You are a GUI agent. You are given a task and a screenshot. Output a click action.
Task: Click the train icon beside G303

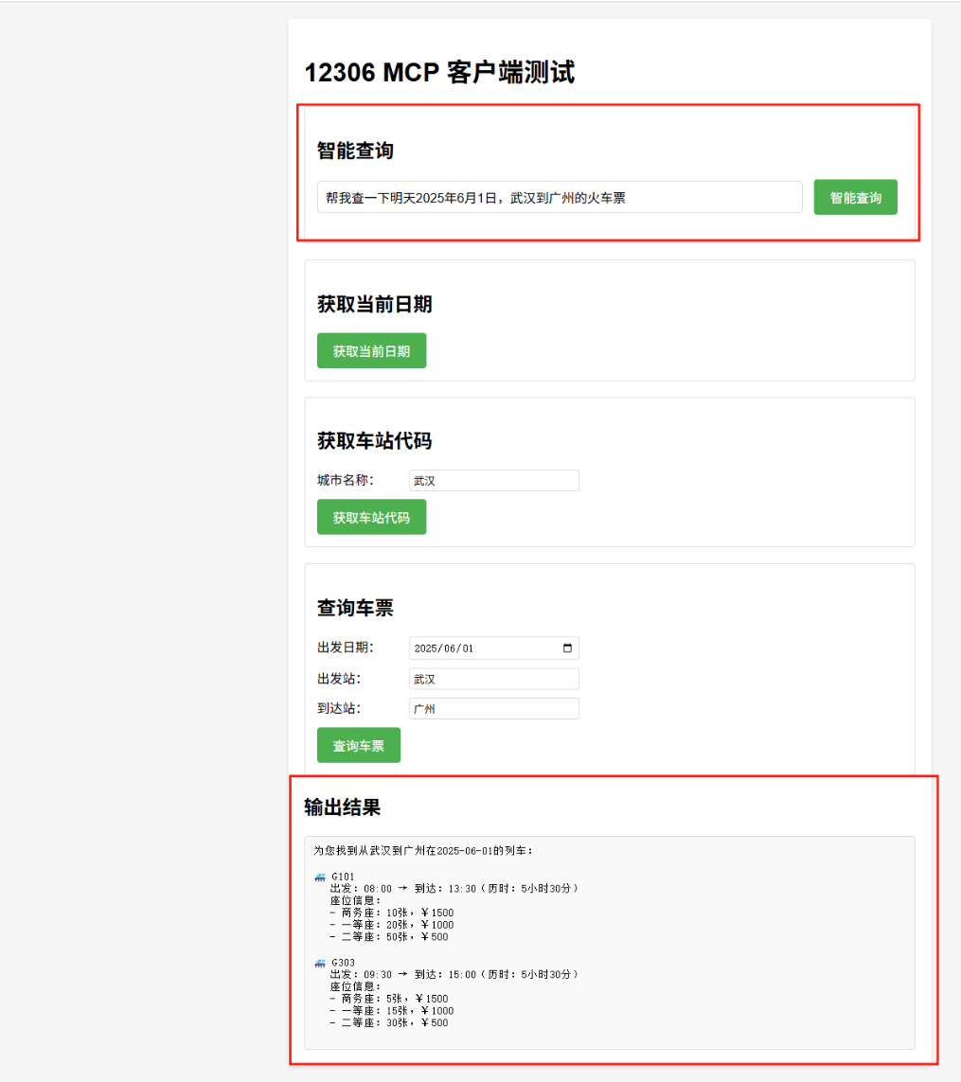(320, 963)
